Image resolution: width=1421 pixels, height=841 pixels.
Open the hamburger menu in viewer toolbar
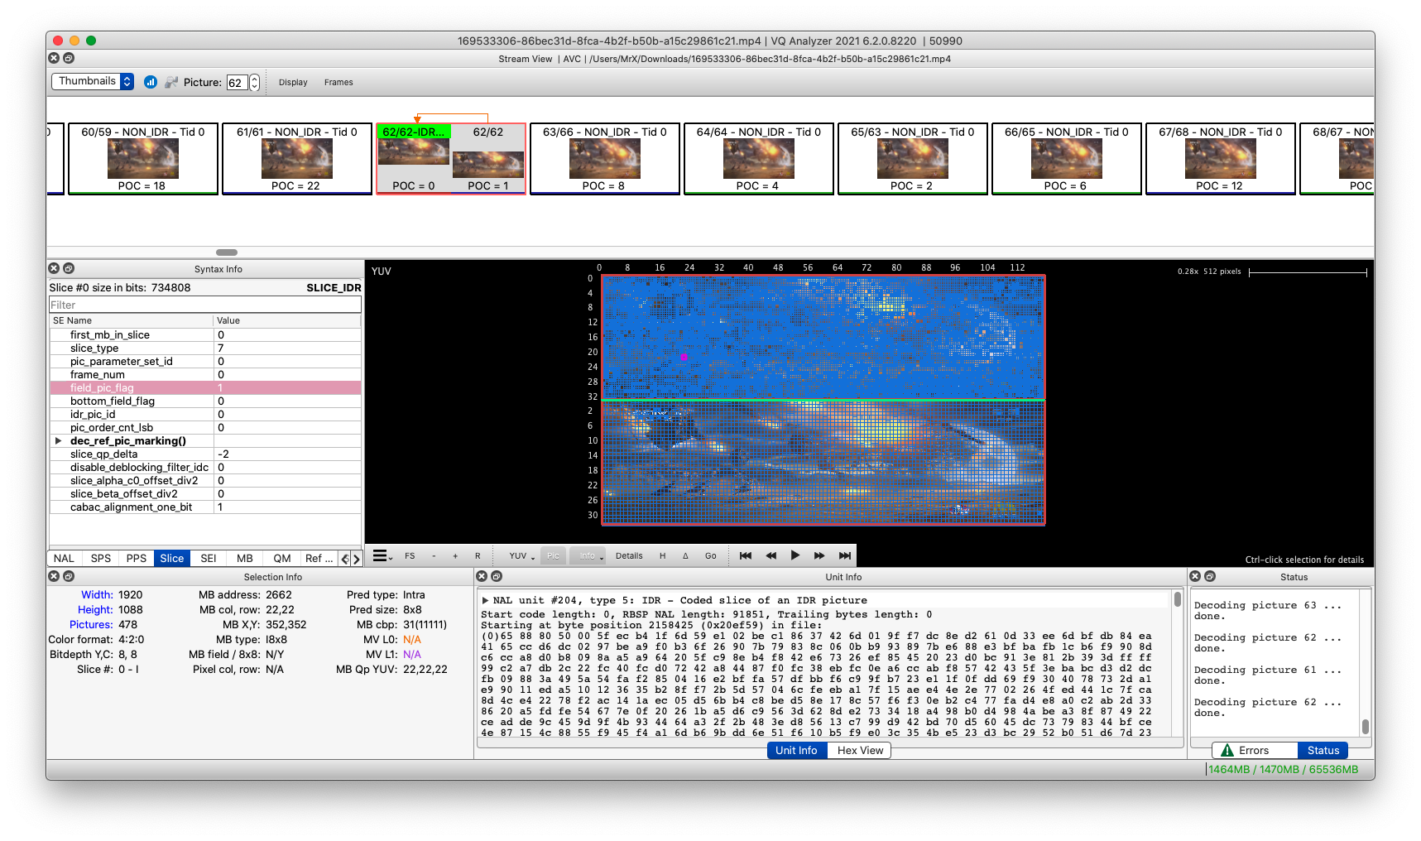click(382, 555)
